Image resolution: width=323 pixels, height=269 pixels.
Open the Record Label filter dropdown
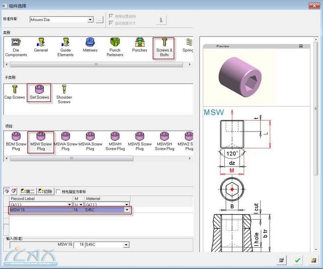(x=69, y=204)
